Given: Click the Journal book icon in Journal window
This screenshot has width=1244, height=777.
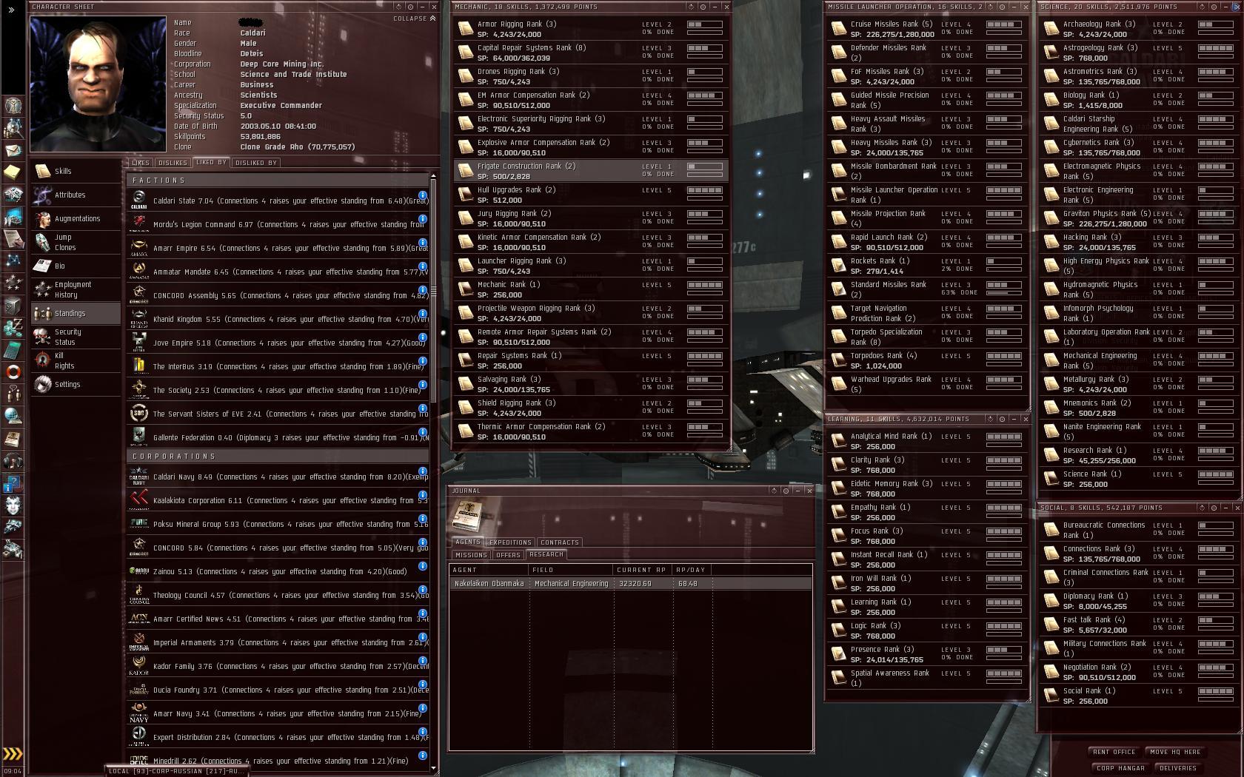Looking at the screenshot, I should 467,515.
